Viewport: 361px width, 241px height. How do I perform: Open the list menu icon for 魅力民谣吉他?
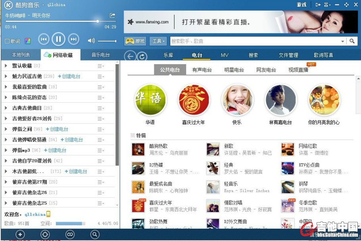(101, 77)
